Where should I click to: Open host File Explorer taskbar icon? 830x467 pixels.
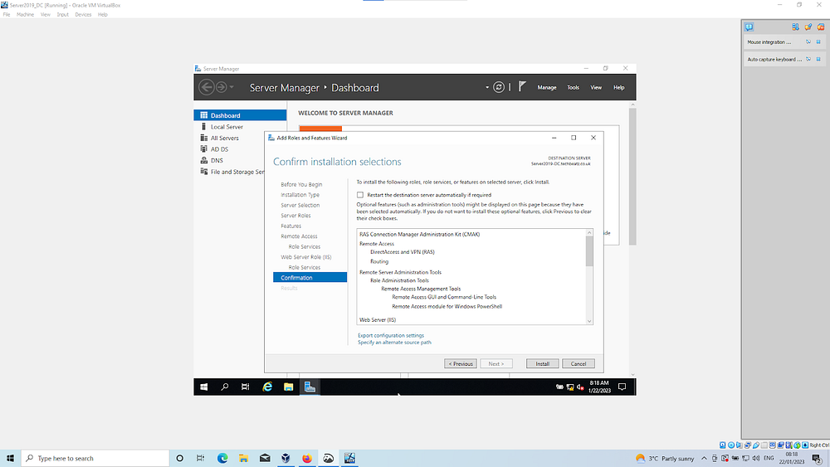pos(243,458)
